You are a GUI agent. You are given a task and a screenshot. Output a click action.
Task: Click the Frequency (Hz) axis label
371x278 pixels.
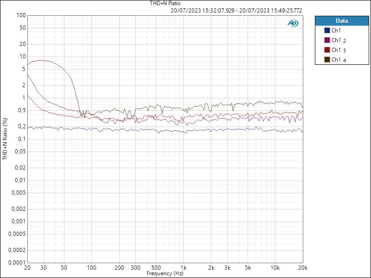[x=165, y=273]
